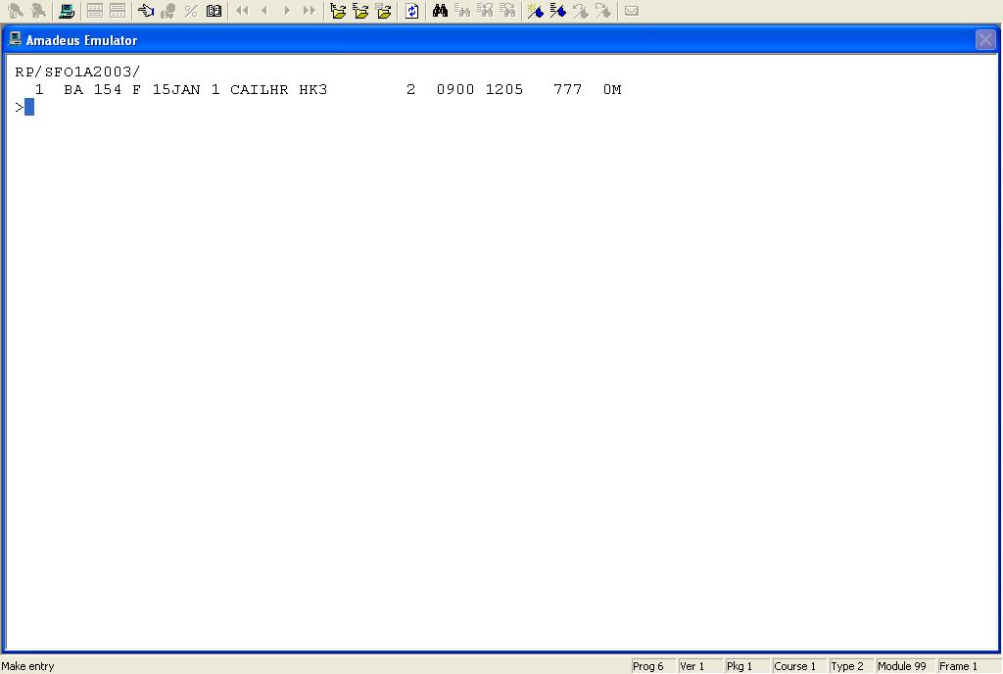Click the date '15JAN' in segment line
1003x674 pixels.
pos(176,89)
